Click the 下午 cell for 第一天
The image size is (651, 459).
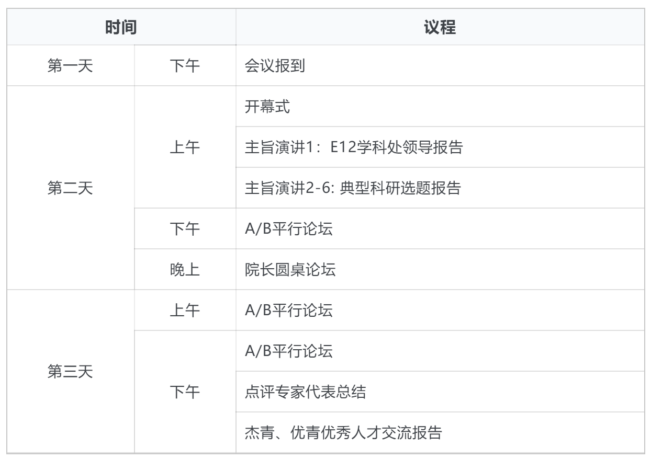(x=185, y=67)
